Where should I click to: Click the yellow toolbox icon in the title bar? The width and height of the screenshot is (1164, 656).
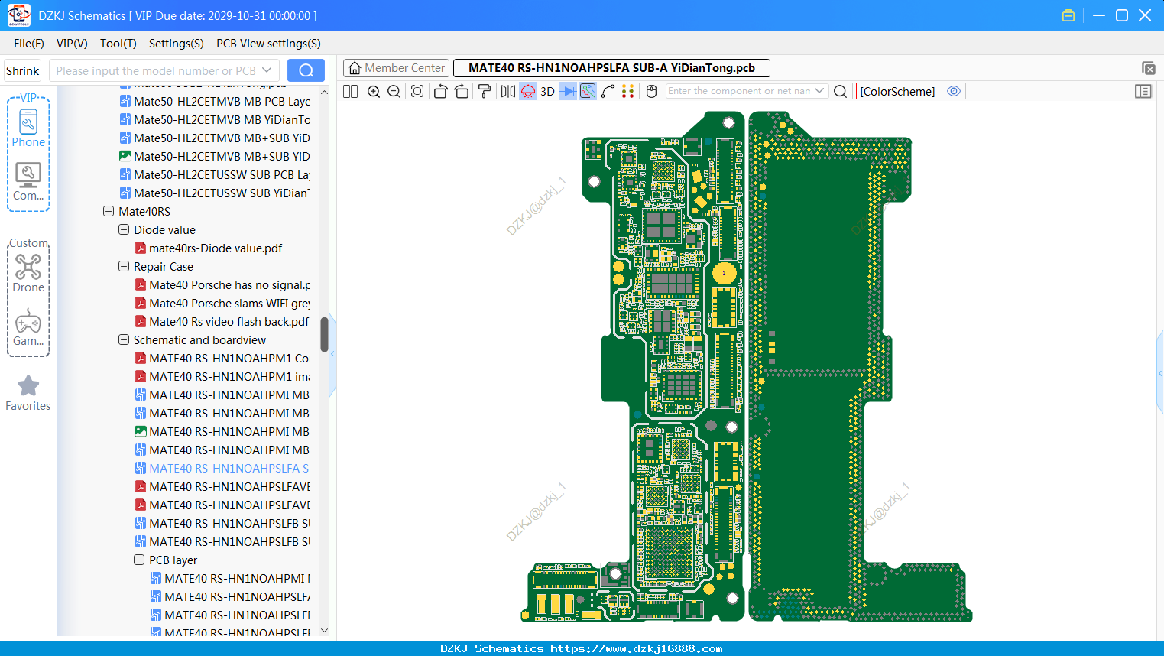coord(1068,15)
